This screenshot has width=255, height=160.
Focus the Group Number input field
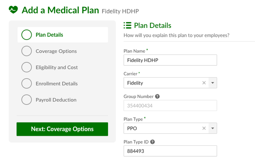(x=170, y=106)
